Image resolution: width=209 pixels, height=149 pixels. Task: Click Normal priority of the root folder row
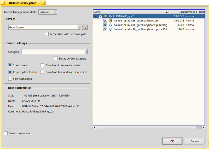(x=190, y=16)
